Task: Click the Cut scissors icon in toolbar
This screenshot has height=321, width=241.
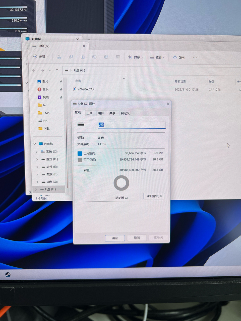Action: (x=59, y=57)
